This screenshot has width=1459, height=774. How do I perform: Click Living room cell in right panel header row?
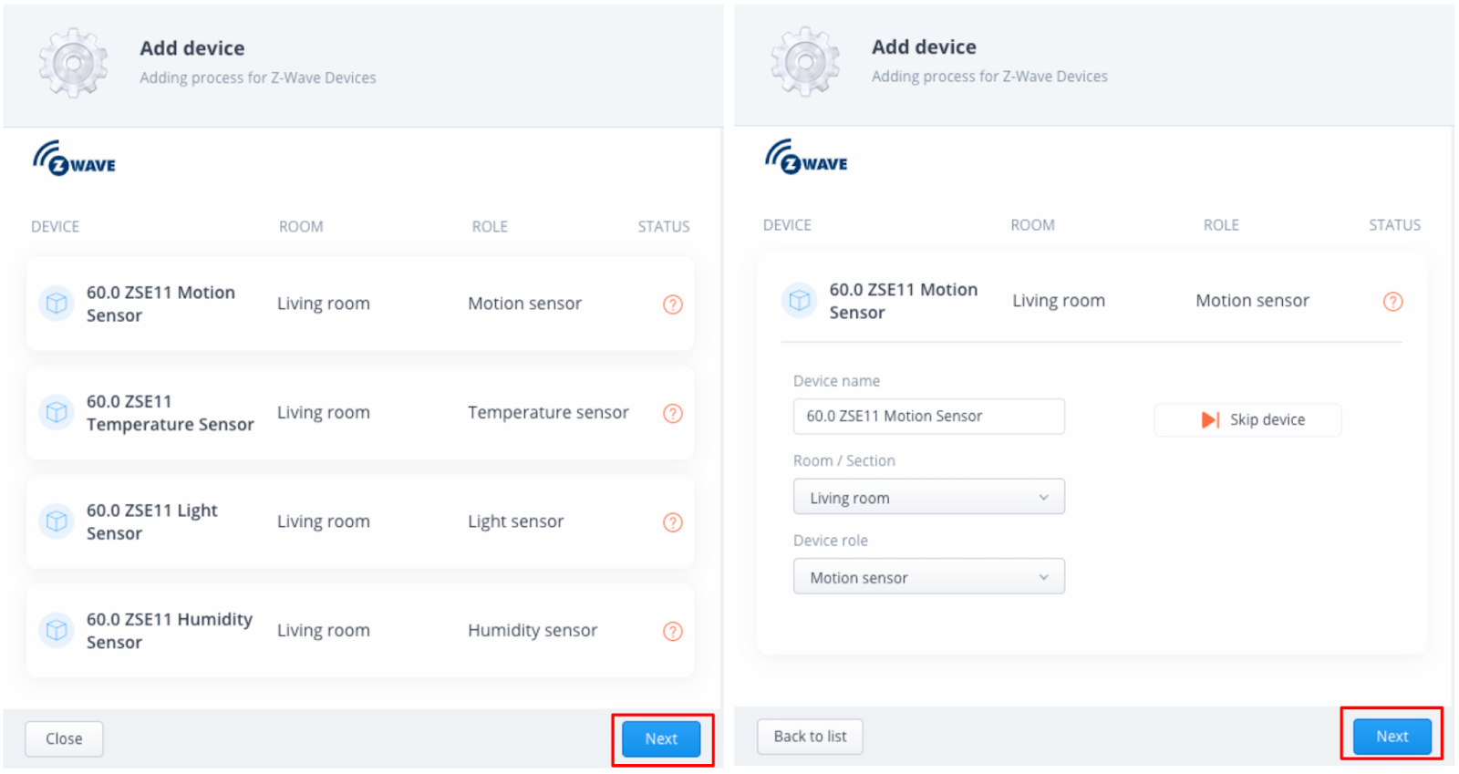click(x=1059, y=301)
